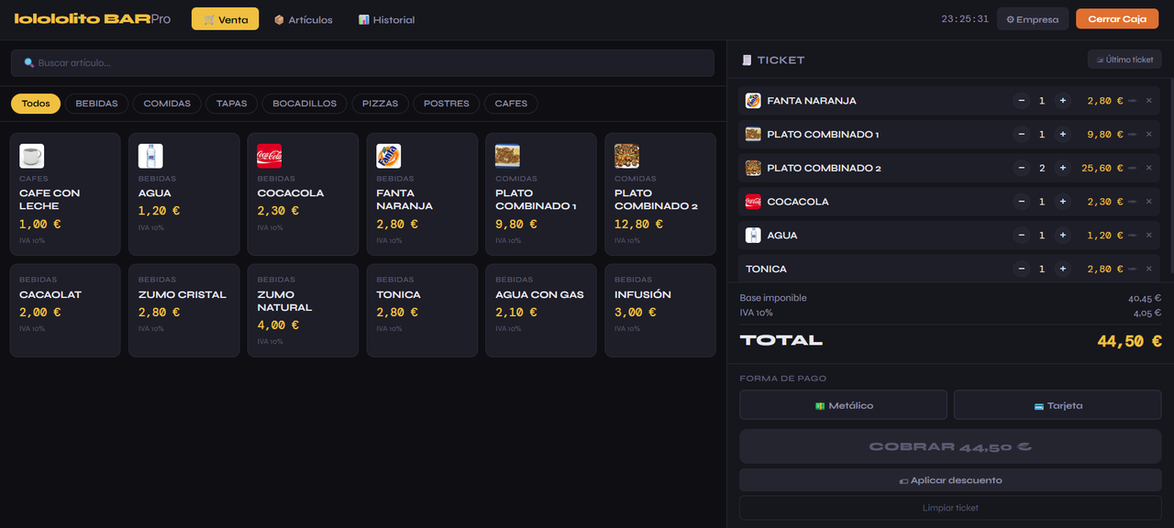The height and width of the screenshot is (528, 1174).
Task: Click the Base imponible value 40,45 €
Action: [1145, 298]
